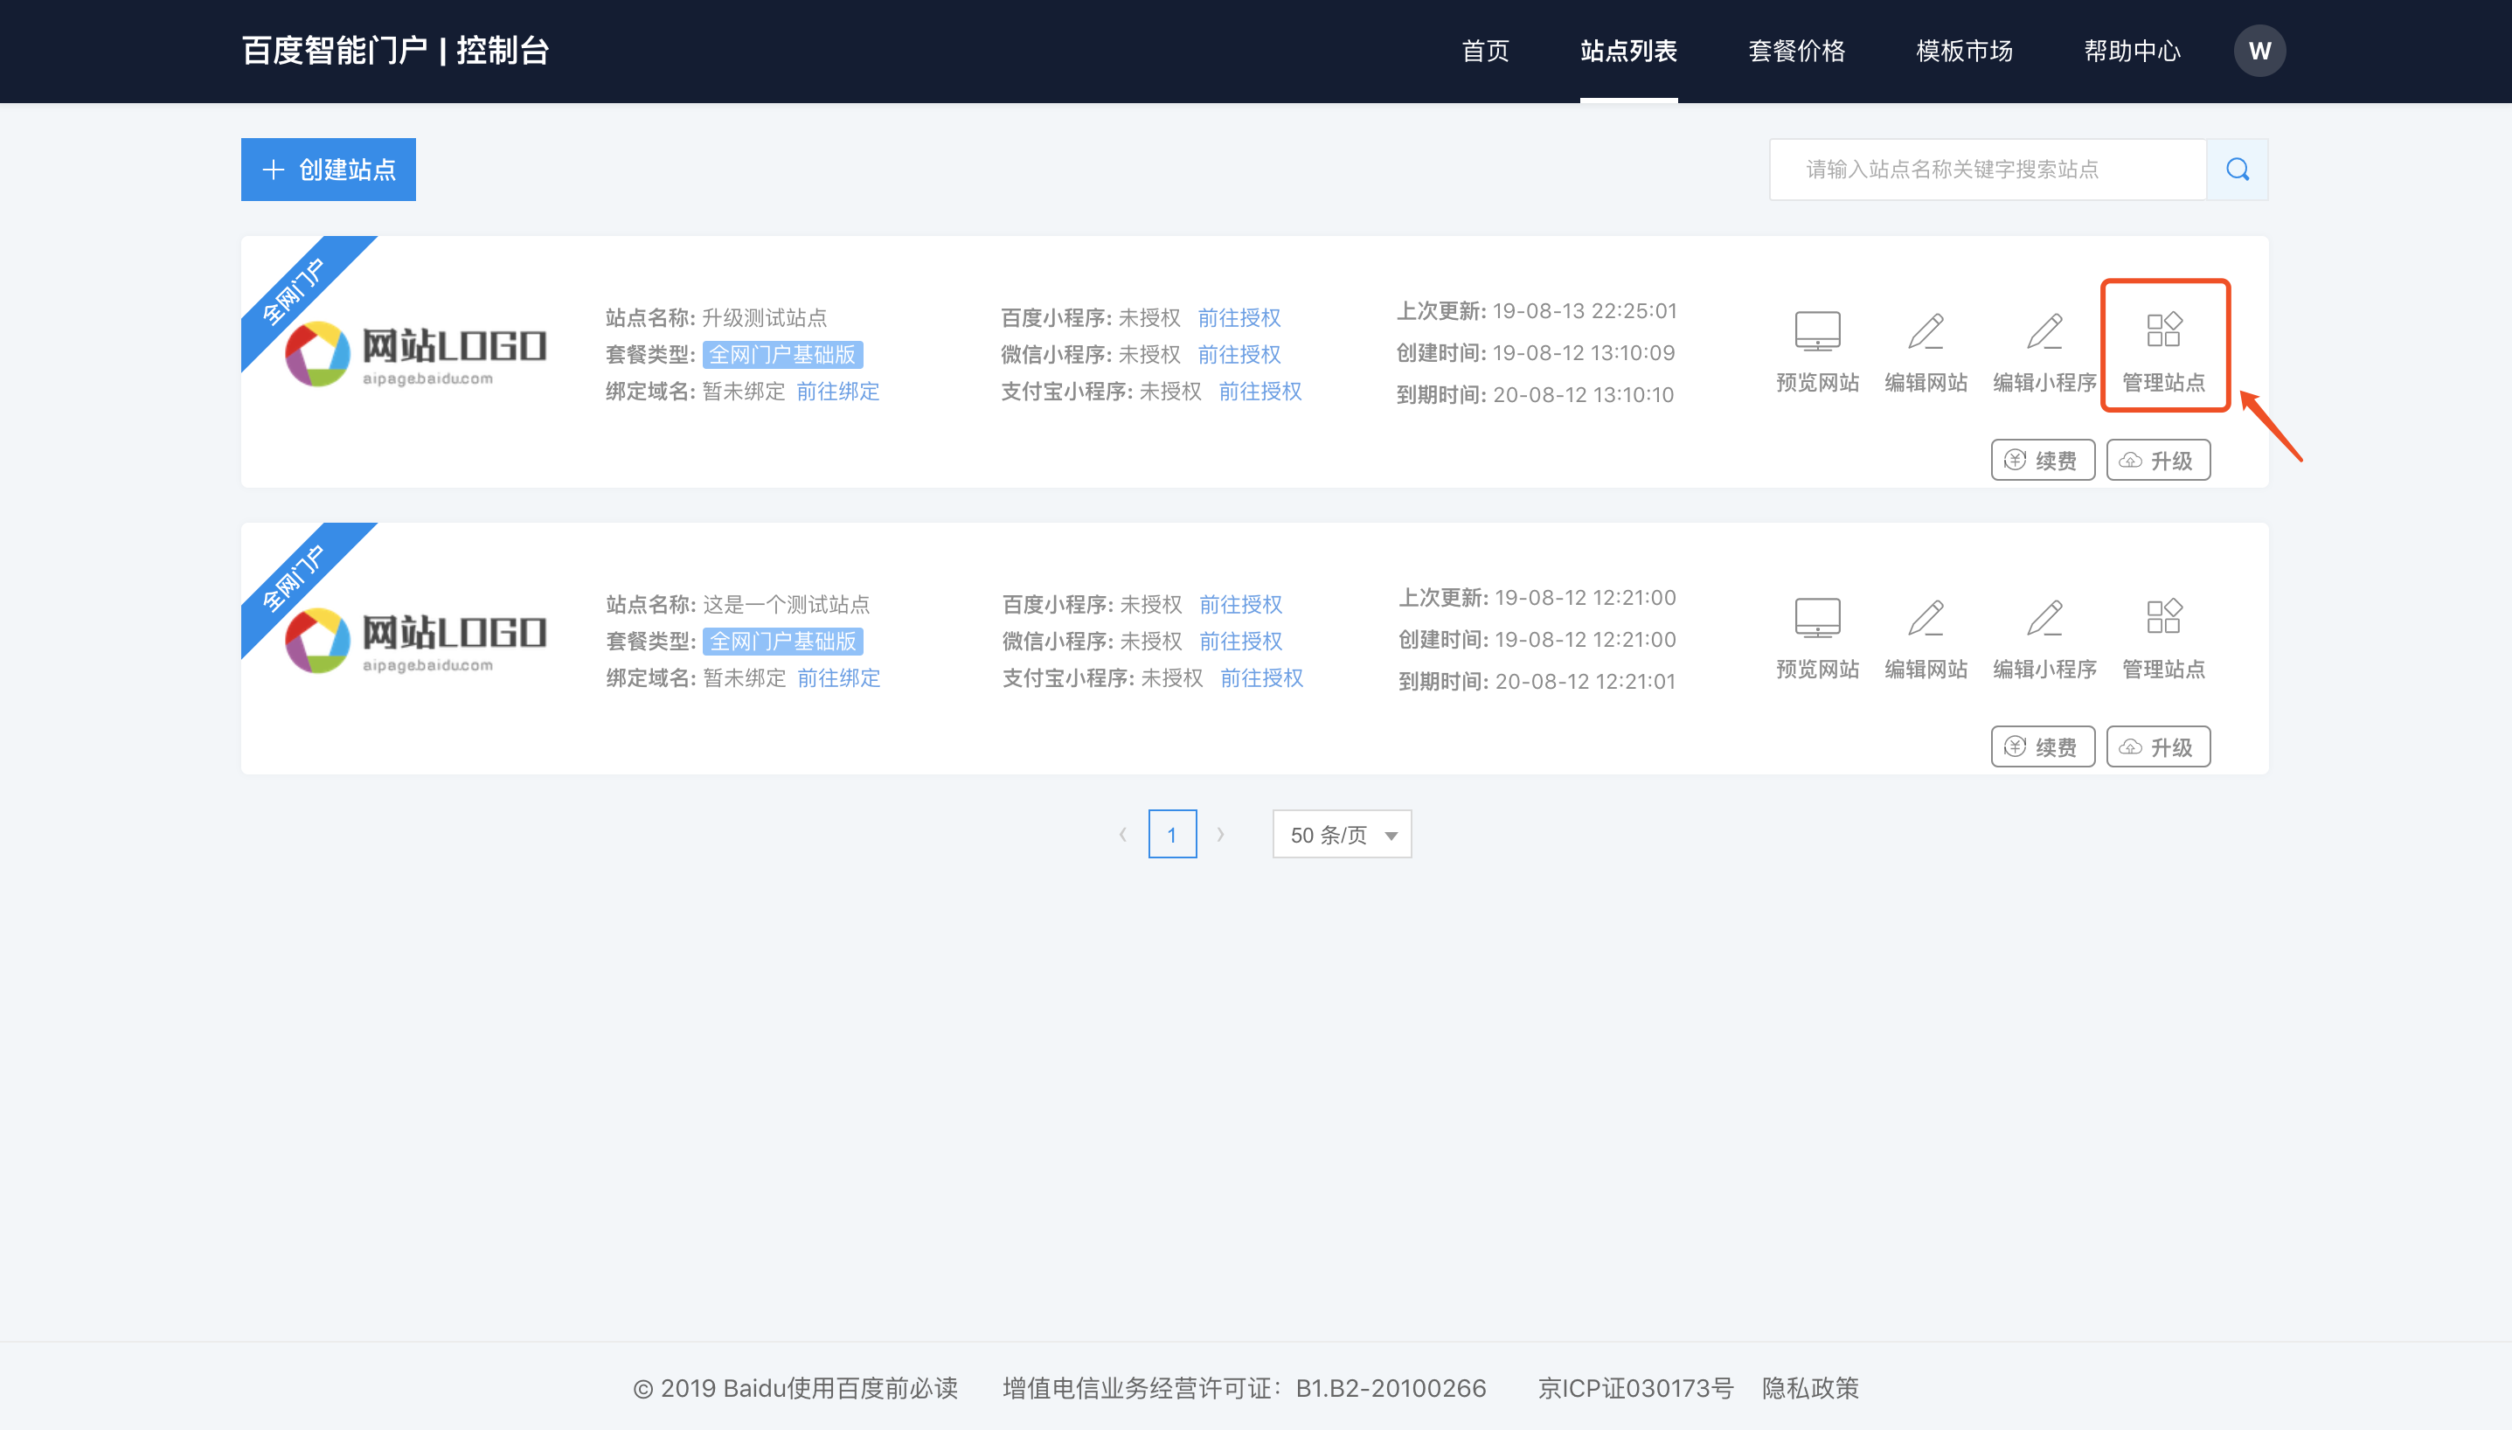This screenshot has height=1430, width=2512.
Task: Open 预览网站 for 升级测试站点
Action: point(1817,351)
